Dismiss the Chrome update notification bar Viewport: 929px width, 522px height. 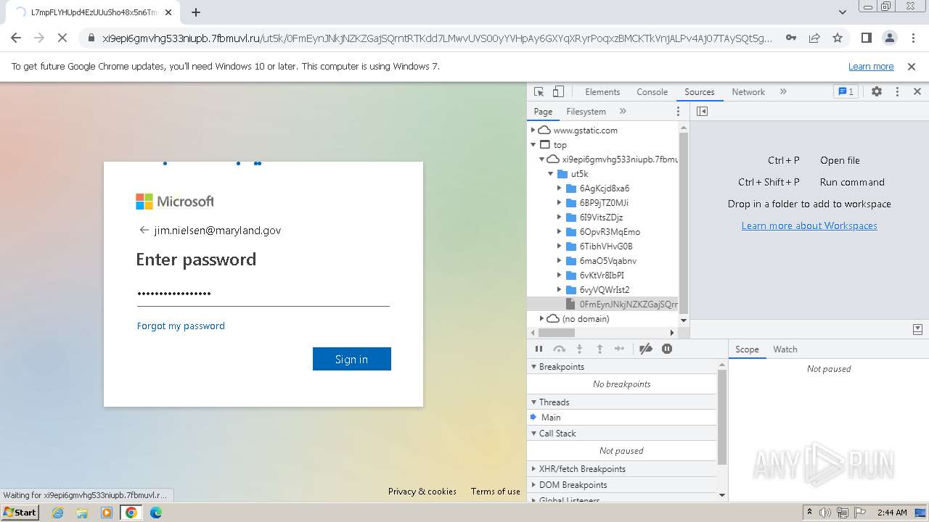912,67
